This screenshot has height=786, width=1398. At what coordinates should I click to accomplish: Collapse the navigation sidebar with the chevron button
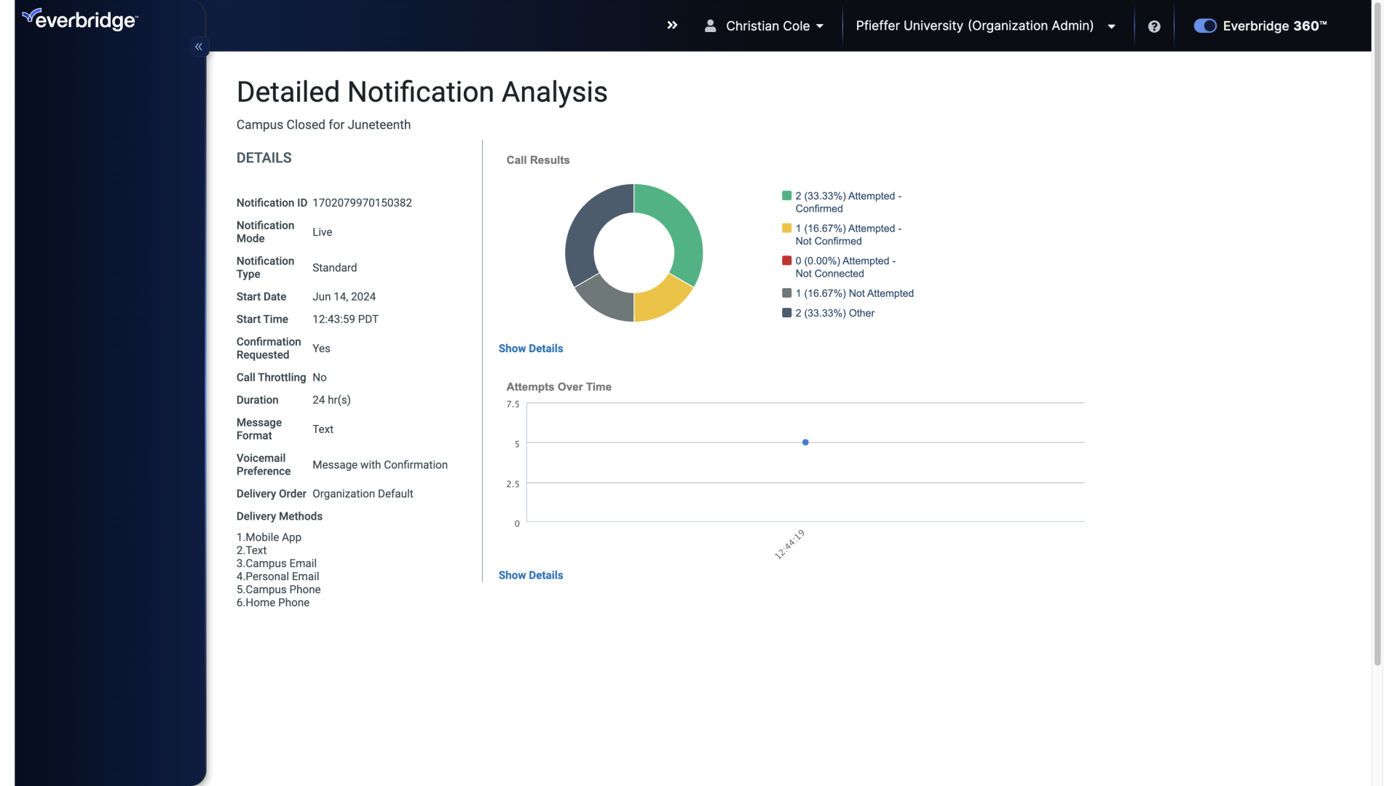tap(198, 46)
